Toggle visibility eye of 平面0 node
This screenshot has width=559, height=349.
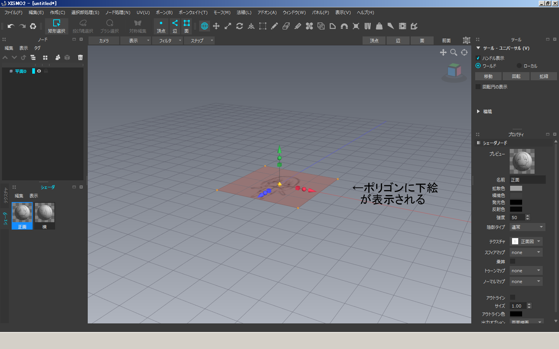[x=39, y=71]
